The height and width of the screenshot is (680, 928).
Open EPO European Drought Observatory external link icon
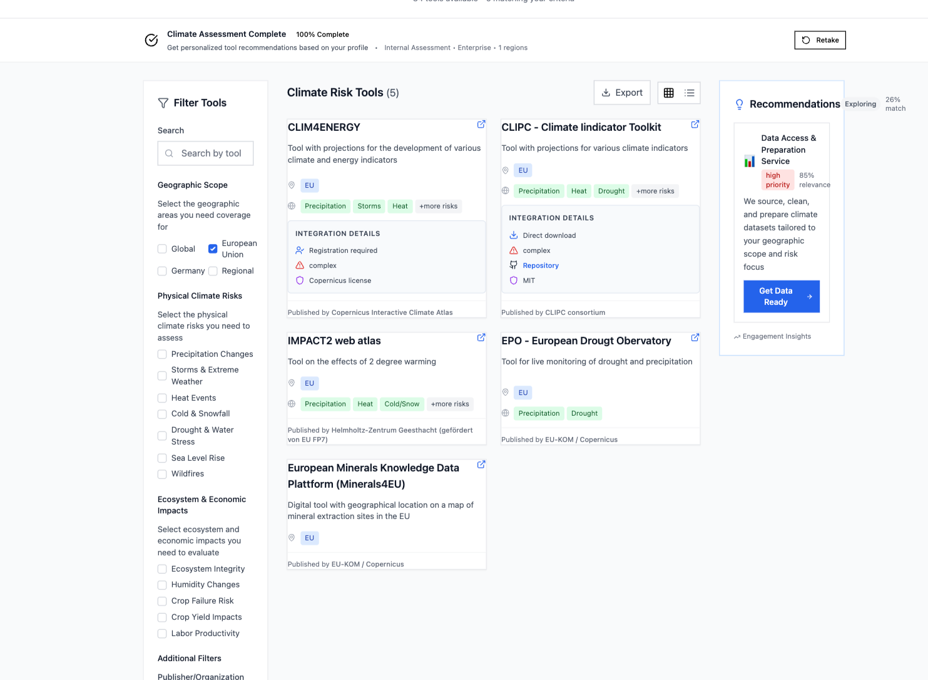point(695,337)
